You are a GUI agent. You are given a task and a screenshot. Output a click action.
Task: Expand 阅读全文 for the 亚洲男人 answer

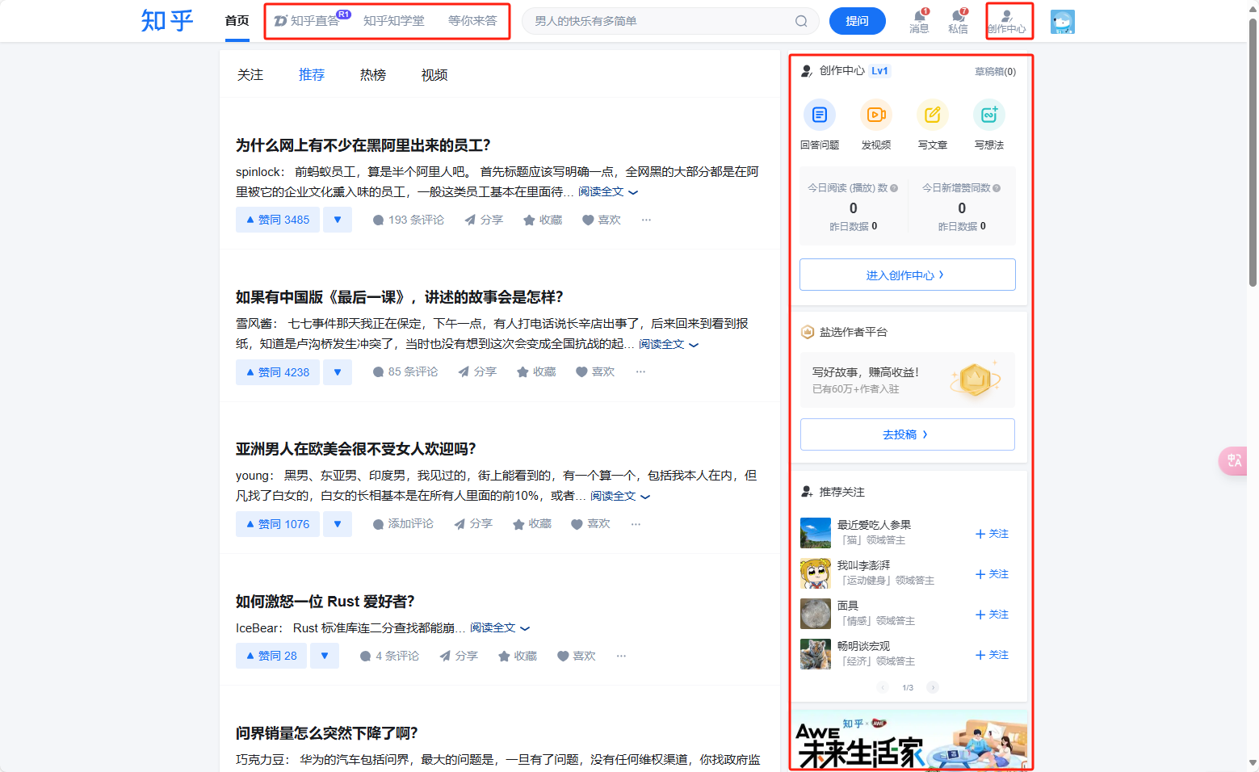[x=620, y=496]
